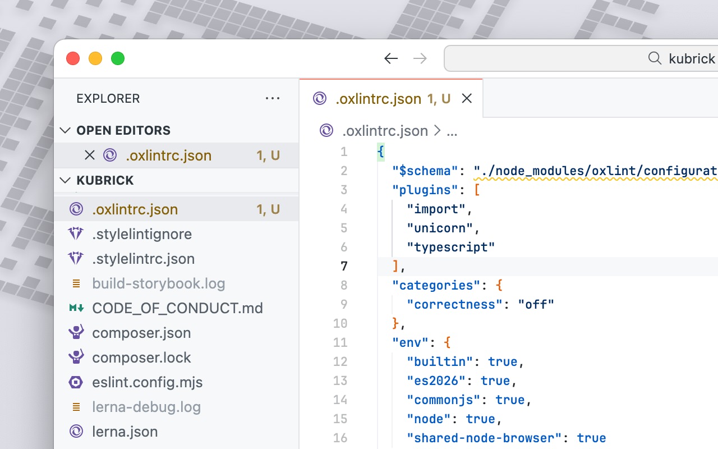Viewport: 718px width, 449px height.
Task: Close the .oxlintrc.json tab
Action: coord(467,98)
